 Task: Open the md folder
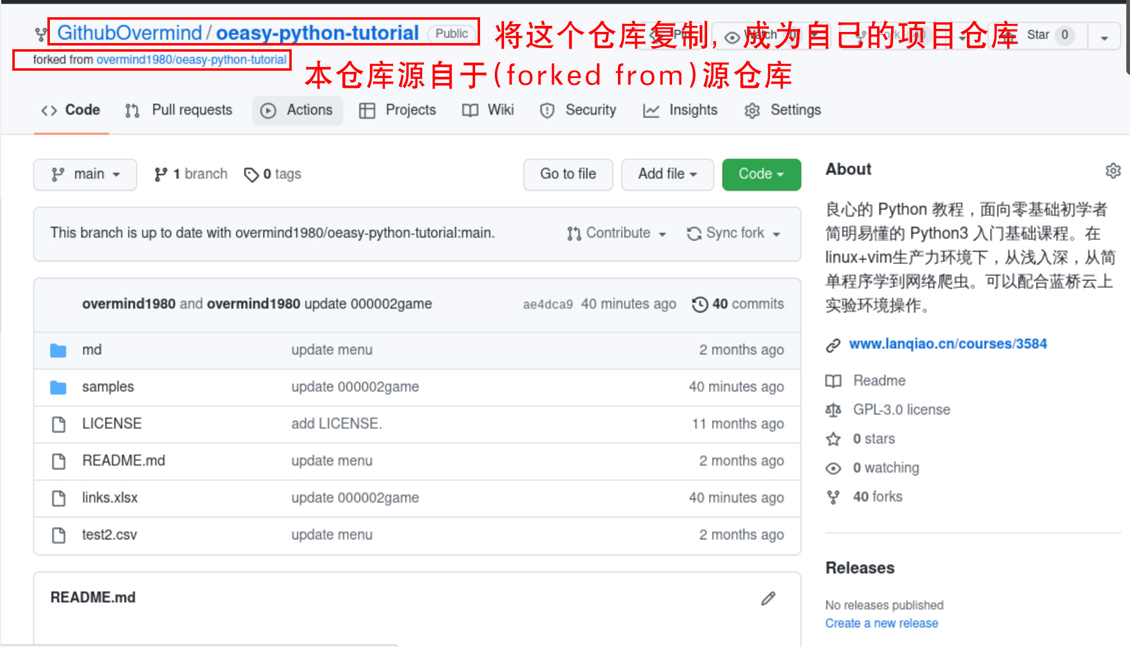point(92,350)
